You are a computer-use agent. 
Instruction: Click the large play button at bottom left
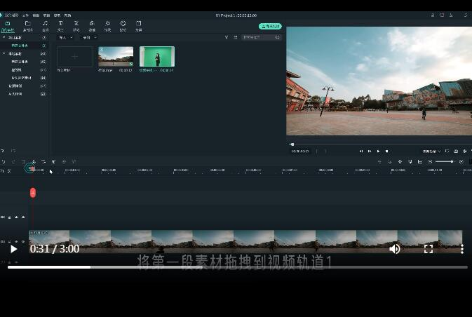13,249
